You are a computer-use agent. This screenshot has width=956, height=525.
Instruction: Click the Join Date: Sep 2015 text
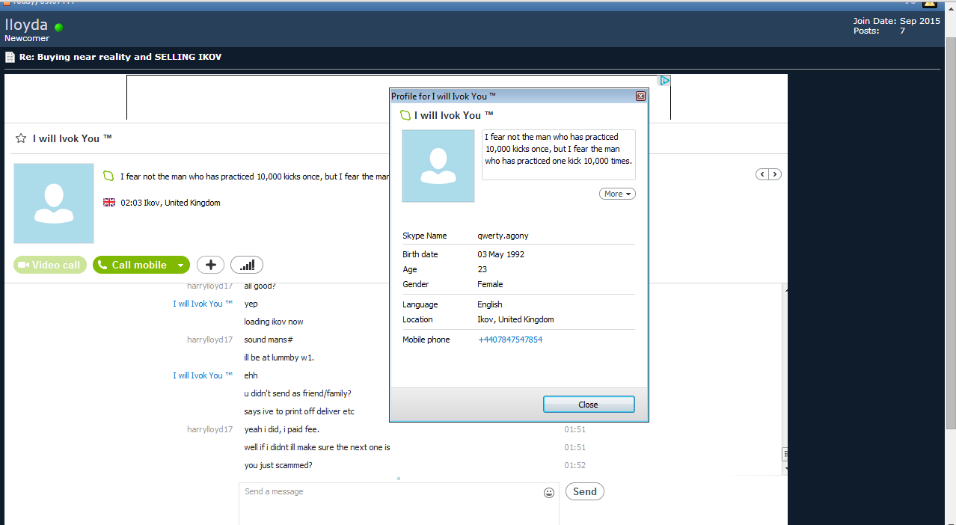pyautogui.click(x=897, y=21)
